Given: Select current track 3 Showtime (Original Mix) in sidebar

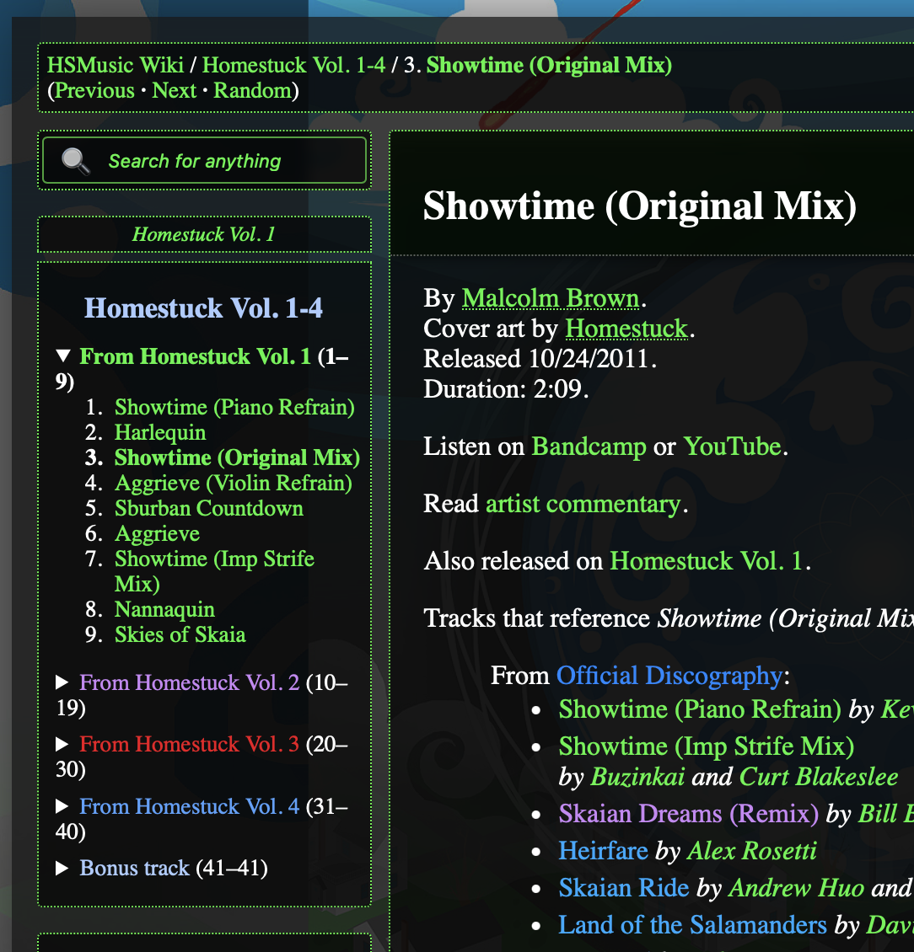Looking at the screenshot, I should pyautogui.click(x=237, y=457).
